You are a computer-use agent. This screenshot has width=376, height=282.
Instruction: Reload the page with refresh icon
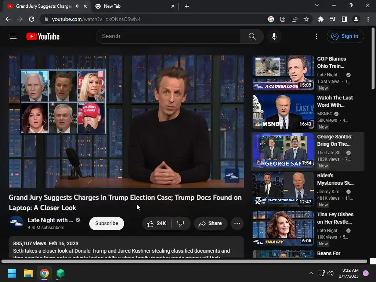[x=32, y=19]
